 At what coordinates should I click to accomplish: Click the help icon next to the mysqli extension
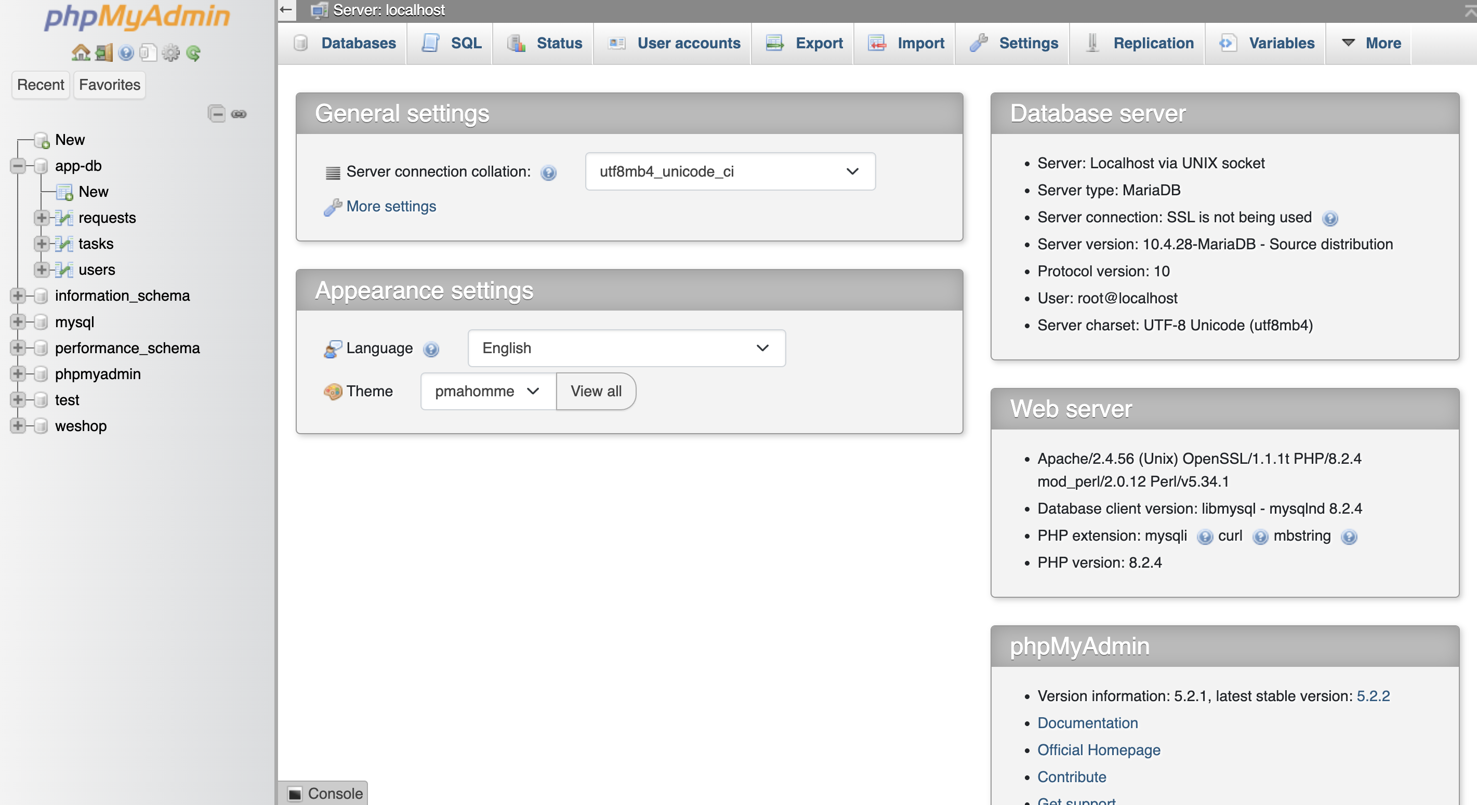[1206, 537]
